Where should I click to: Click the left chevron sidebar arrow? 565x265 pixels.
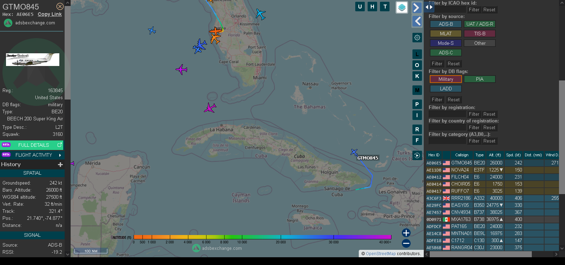coord(417,21)
